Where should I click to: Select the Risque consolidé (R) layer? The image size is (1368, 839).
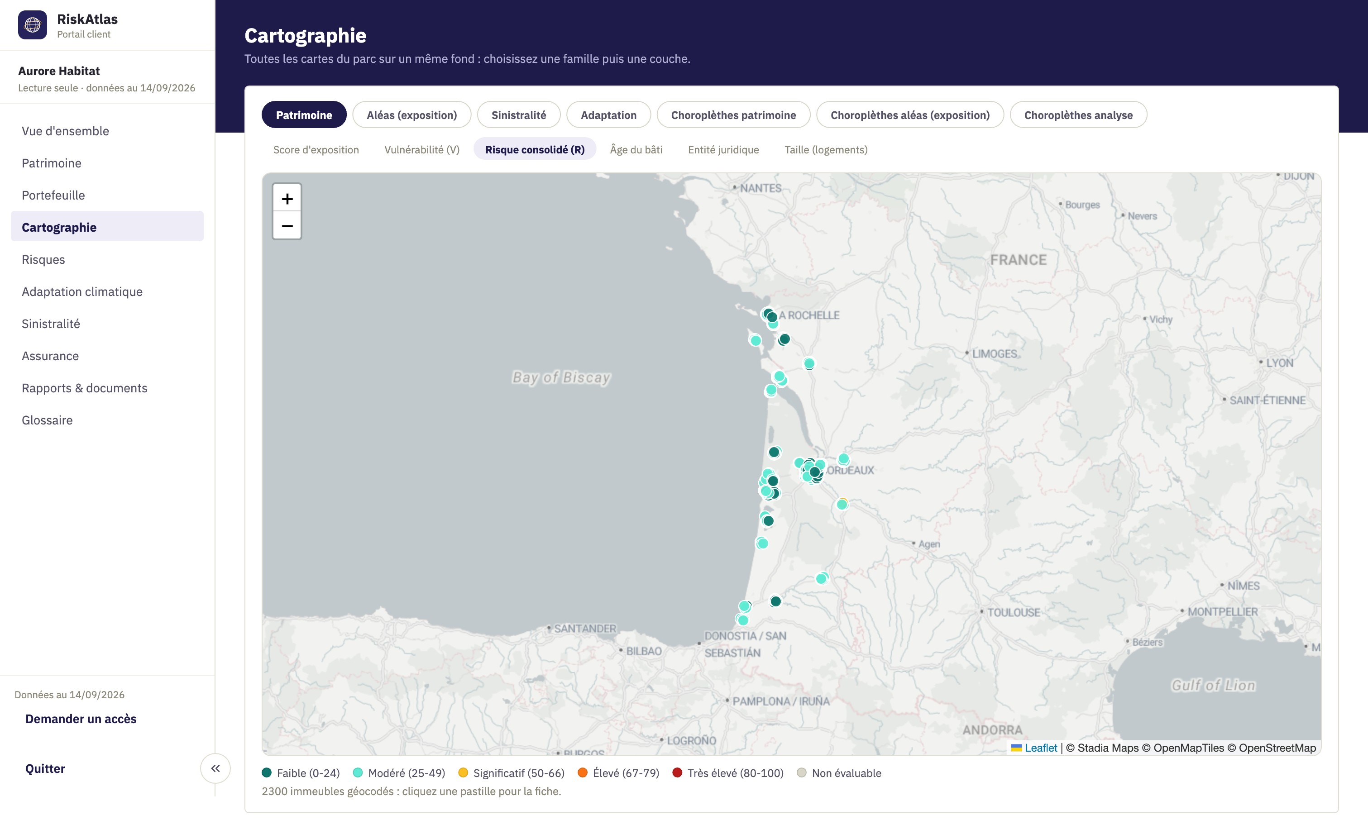tap(535, 149)
